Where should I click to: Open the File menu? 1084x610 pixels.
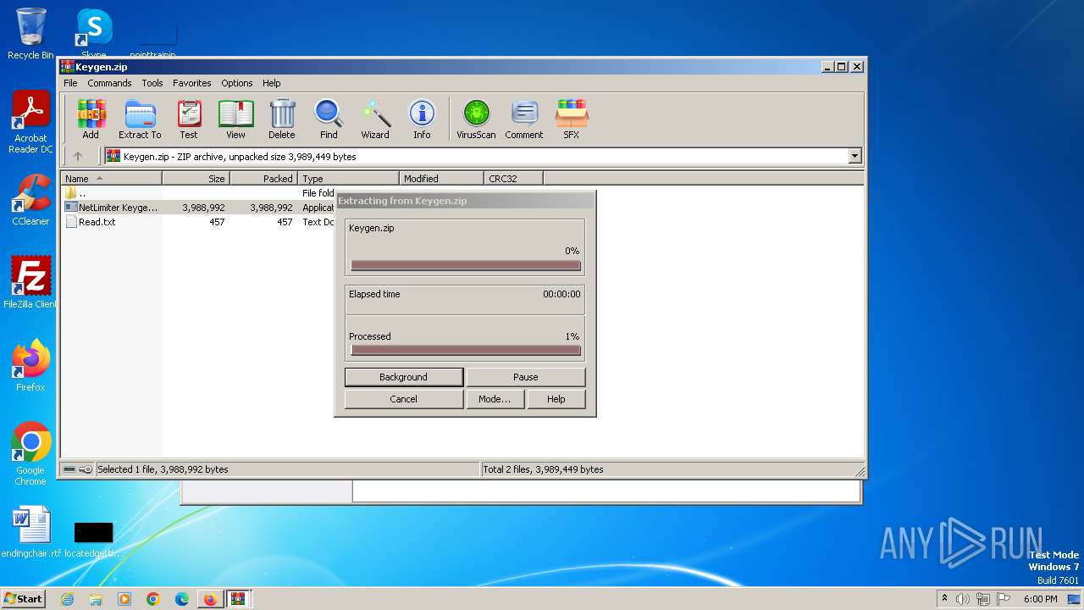point(70,83)
